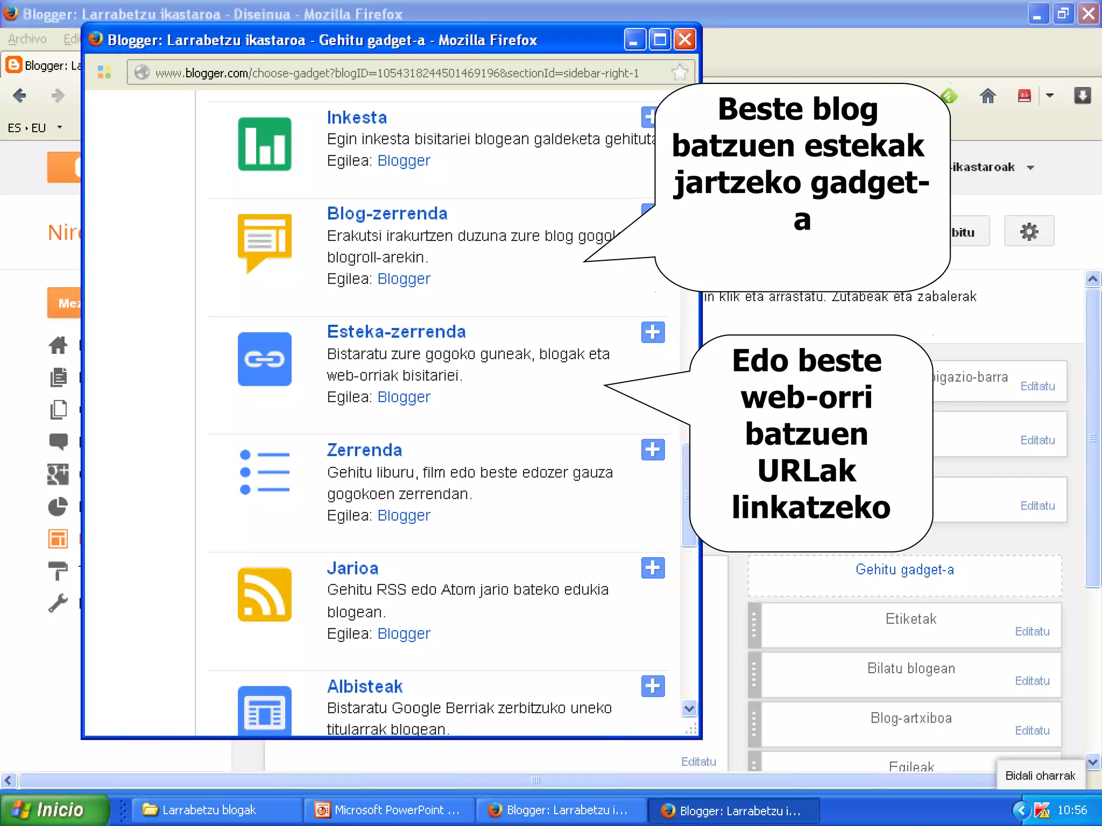This screenshot has height=826, width=1102.
Task: Open the Pages icon in Blogger sidebar
Action: pos(58,410)
